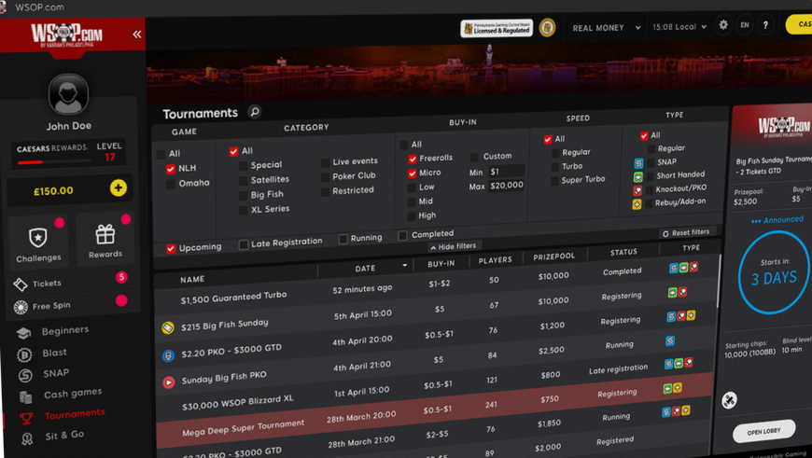Check the Big Fish category checkbox

(243, 196)
